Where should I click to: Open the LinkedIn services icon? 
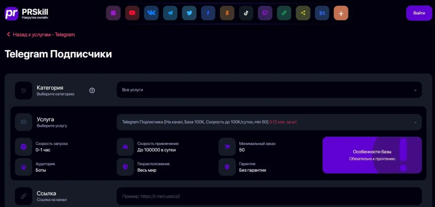pos(322,13)
